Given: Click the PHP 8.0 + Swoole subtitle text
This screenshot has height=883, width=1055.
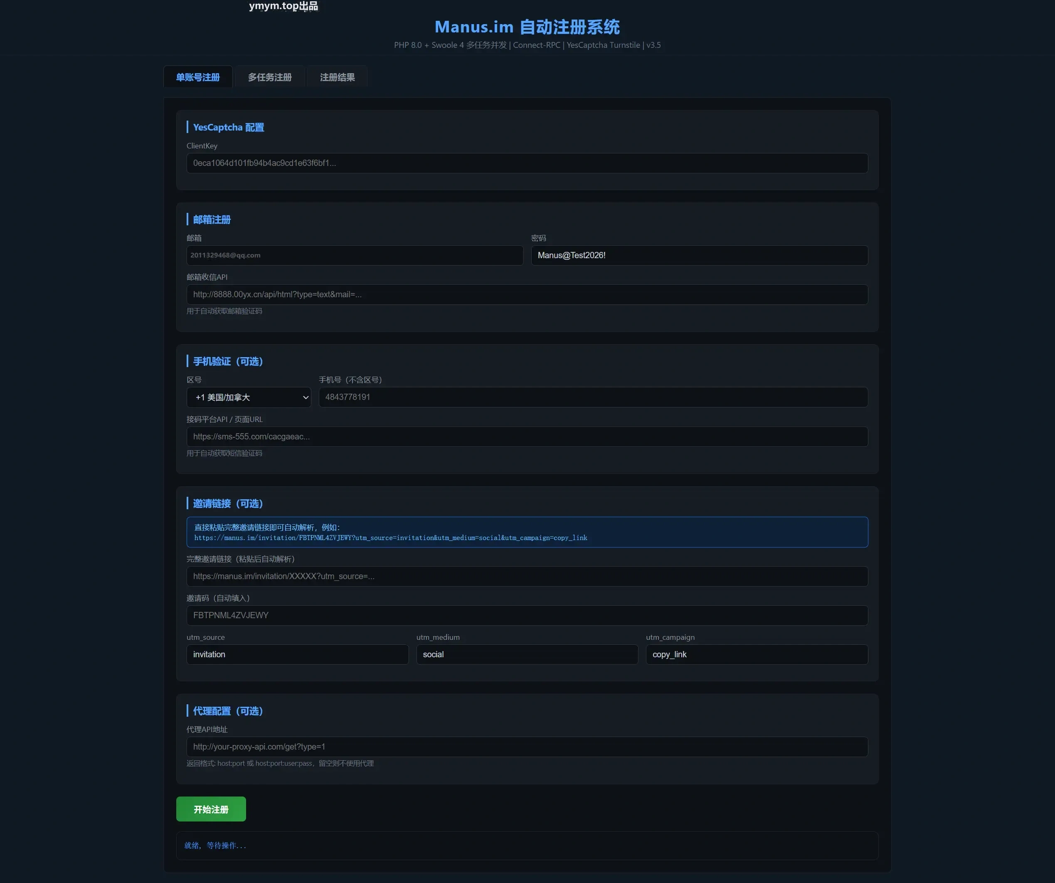Looking at the screenshot, I should coord(527,45).
